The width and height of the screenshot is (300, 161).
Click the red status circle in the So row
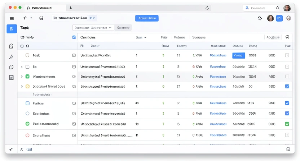193,66
